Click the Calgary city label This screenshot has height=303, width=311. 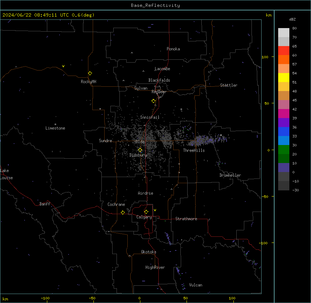(x=144, y=217)
